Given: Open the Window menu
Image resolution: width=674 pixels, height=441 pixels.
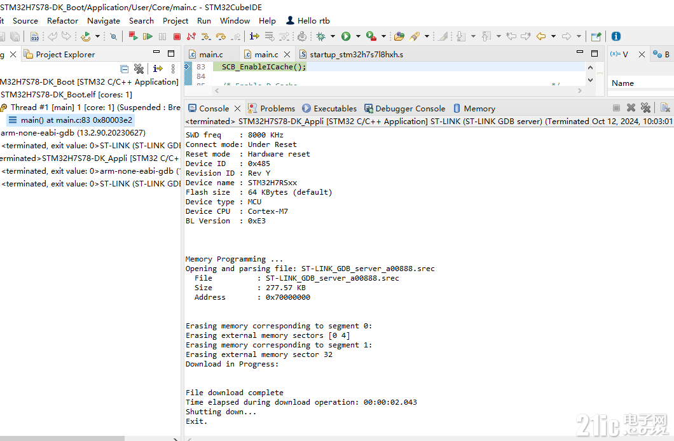Looking at the screenshot, I should coord(235,20).
